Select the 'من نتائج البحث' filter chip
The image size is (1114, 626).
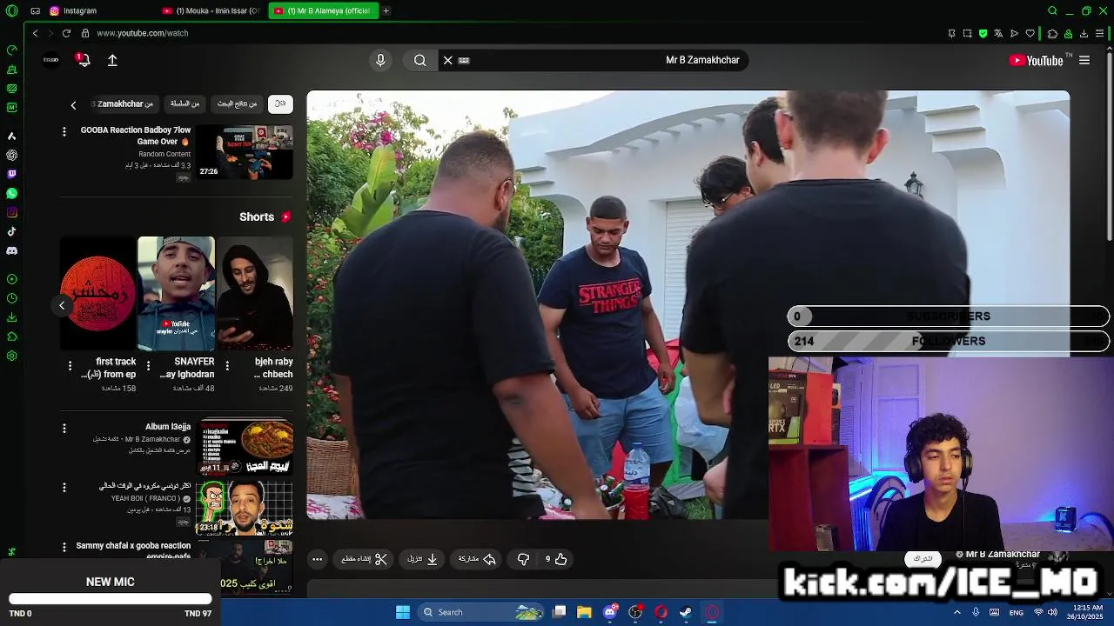click(237, 103)
